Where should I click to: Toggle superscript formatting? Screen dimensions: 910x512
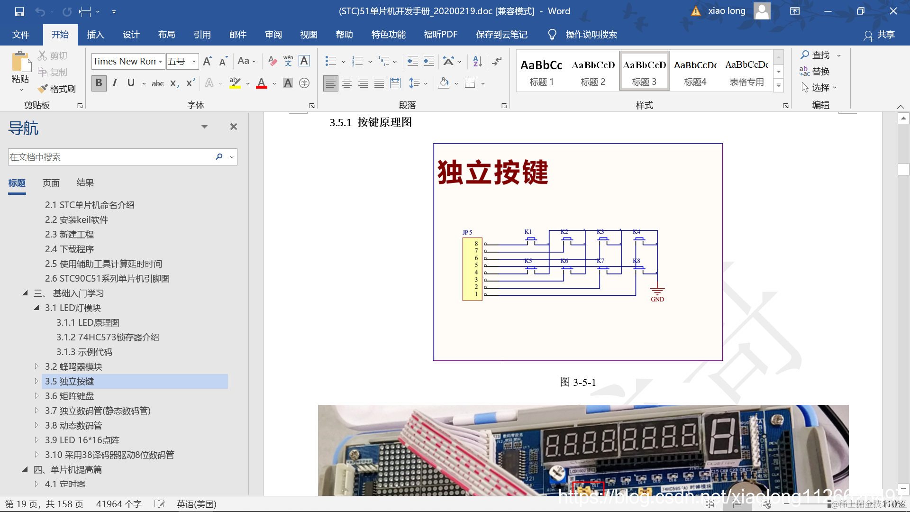tap(191, 83)
